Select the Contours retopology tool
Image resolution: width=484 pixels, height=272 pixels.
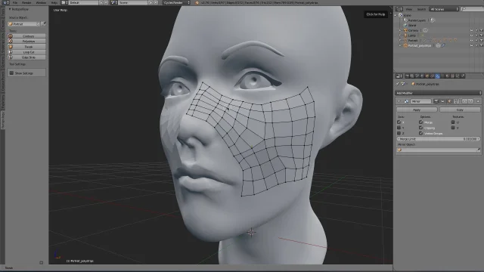[x=26, y=36]
